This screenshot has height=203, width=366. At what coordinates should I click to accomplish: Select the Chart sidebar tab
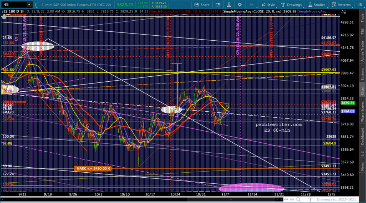362,90
